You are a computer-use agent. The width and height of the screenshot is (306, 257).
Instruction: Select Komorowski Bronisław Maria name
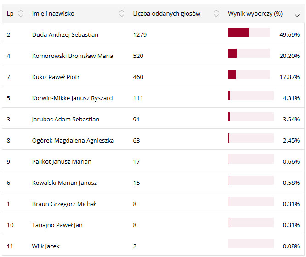coord(73,56)
